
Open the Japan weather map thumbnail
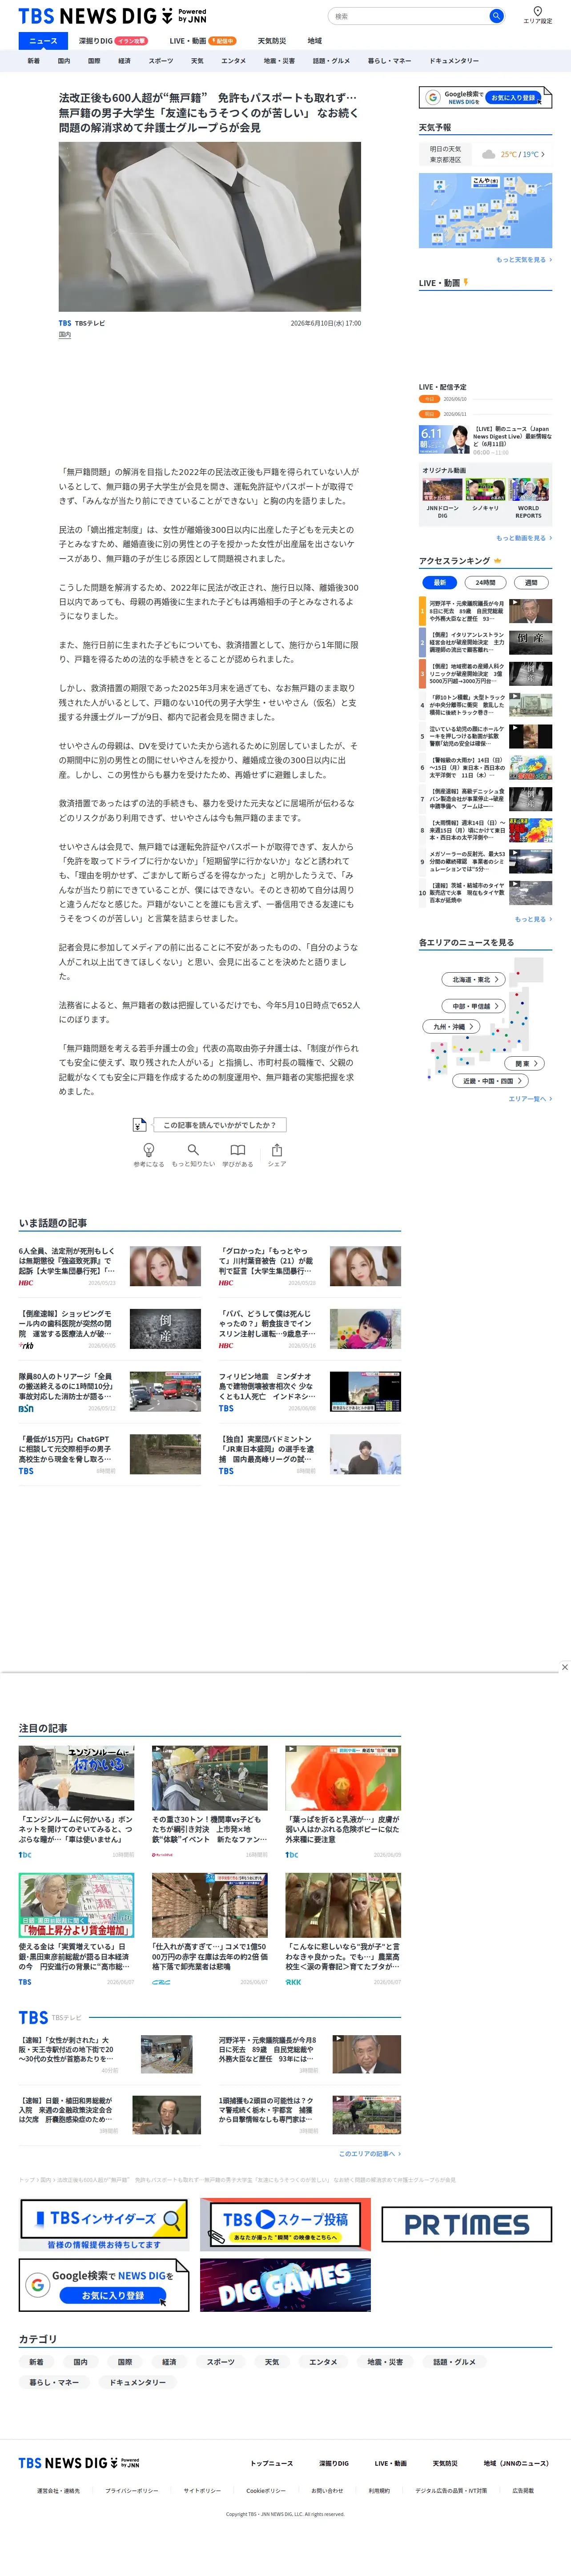point(485,211)
